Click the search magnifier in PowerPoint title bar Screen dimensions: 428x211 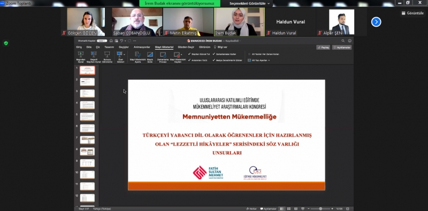[343, 41]
